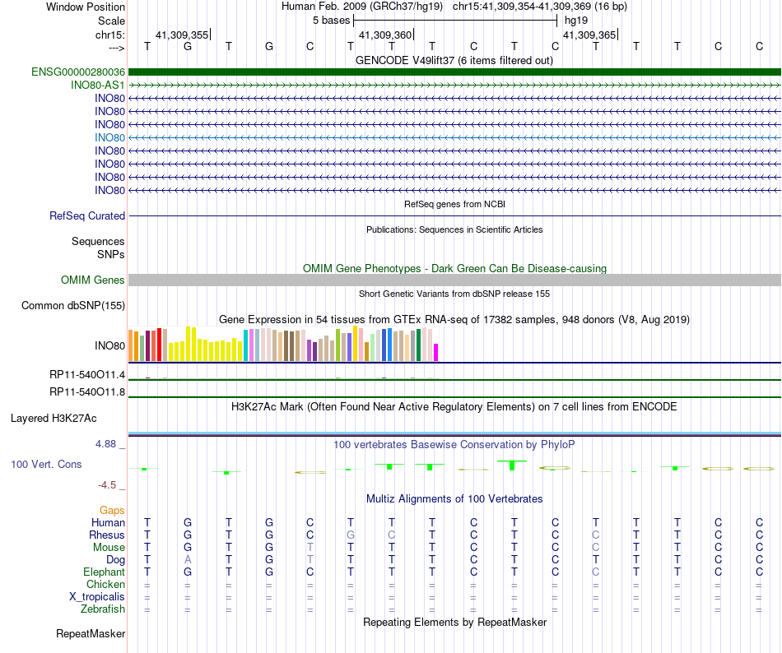Click the ---> sequence direction label
Image resolution: width=782 pixels, height=653 pixels.
116,48
